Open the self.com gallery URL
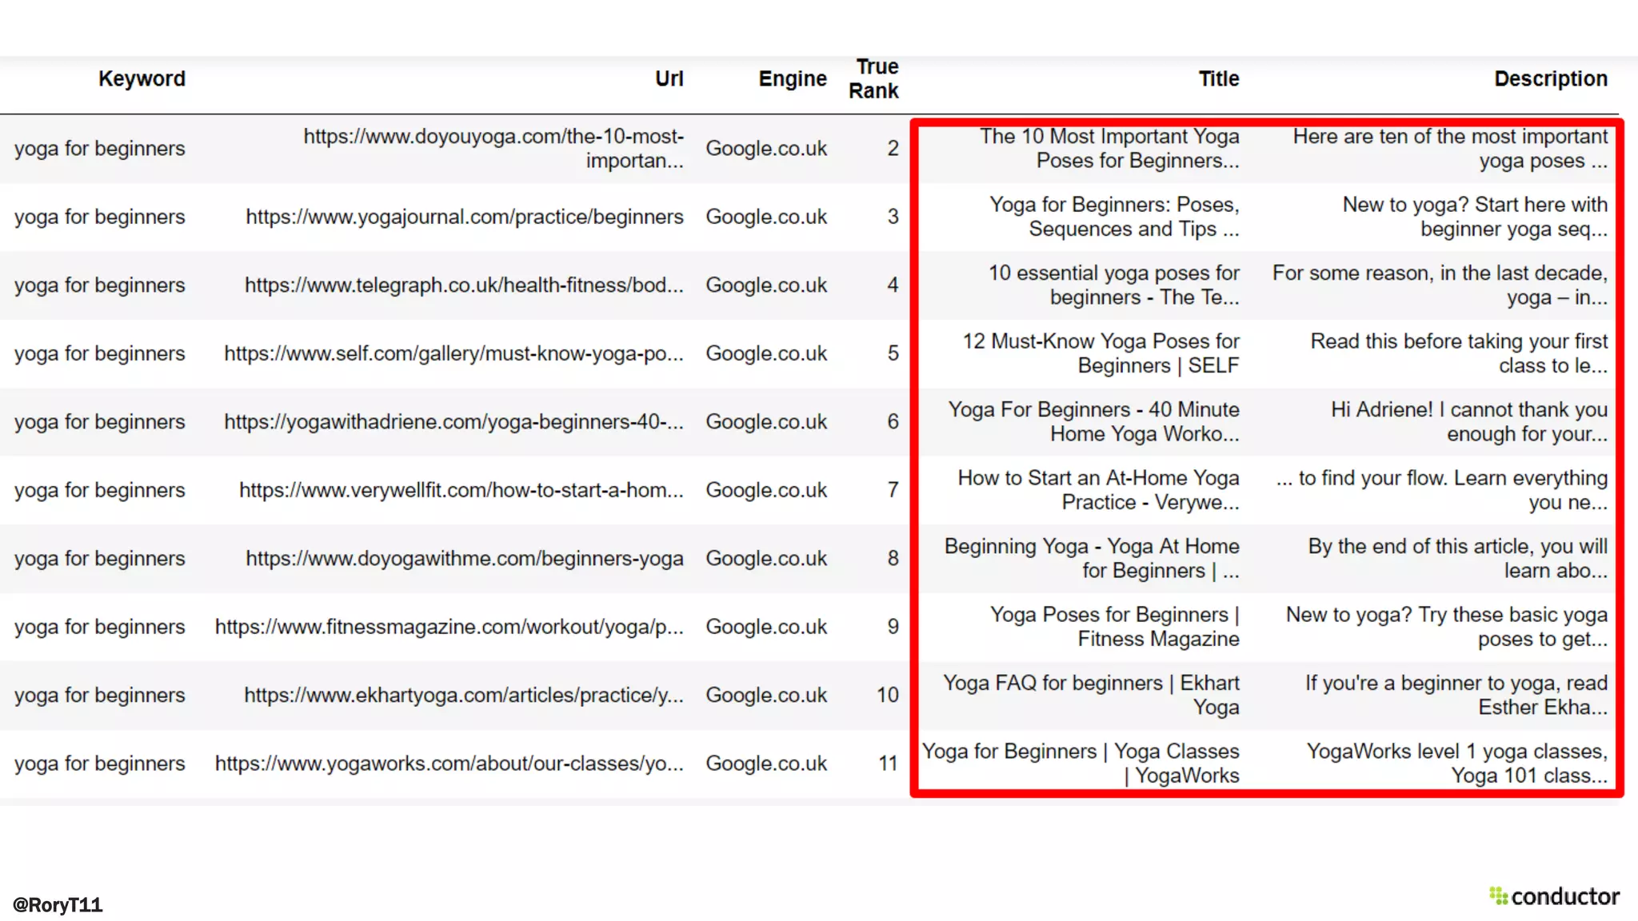The height and width of the screenshot is (921, 1638). [453, 353]
